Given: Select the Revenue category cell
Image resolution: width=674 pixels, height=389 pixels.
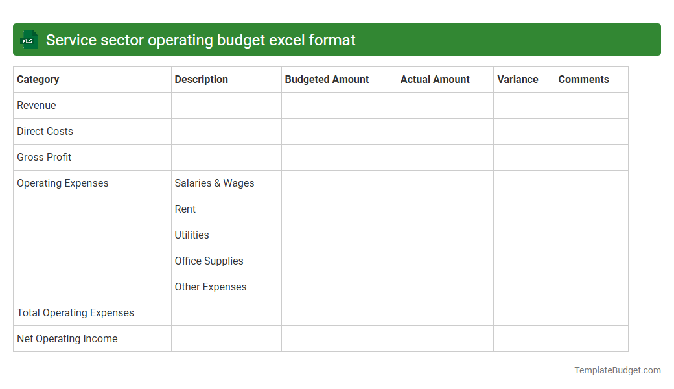Looking at the screenshot, I should pyautogui.click(x=36, y=105).
